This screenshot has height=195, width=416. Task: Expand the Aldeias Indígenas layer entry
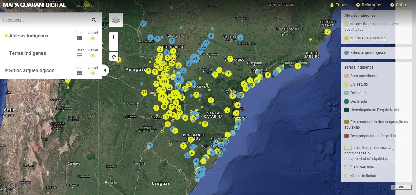click(29, 36)
